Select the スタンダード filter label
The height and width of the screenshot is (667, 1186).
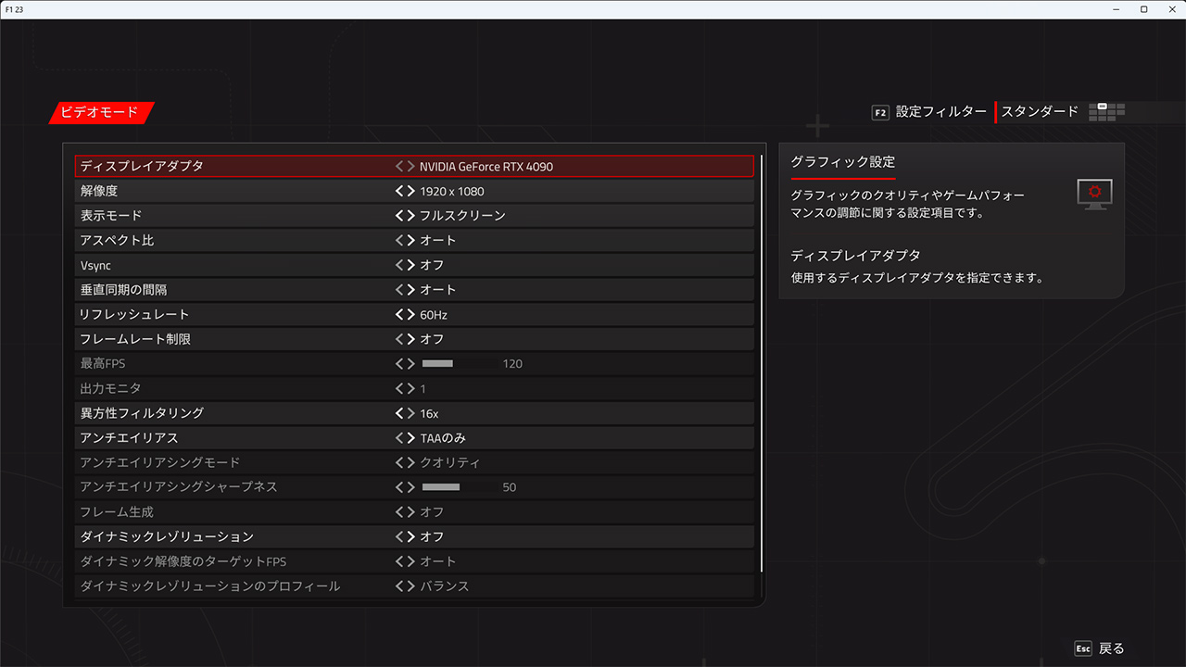(x=1040, y=112)
